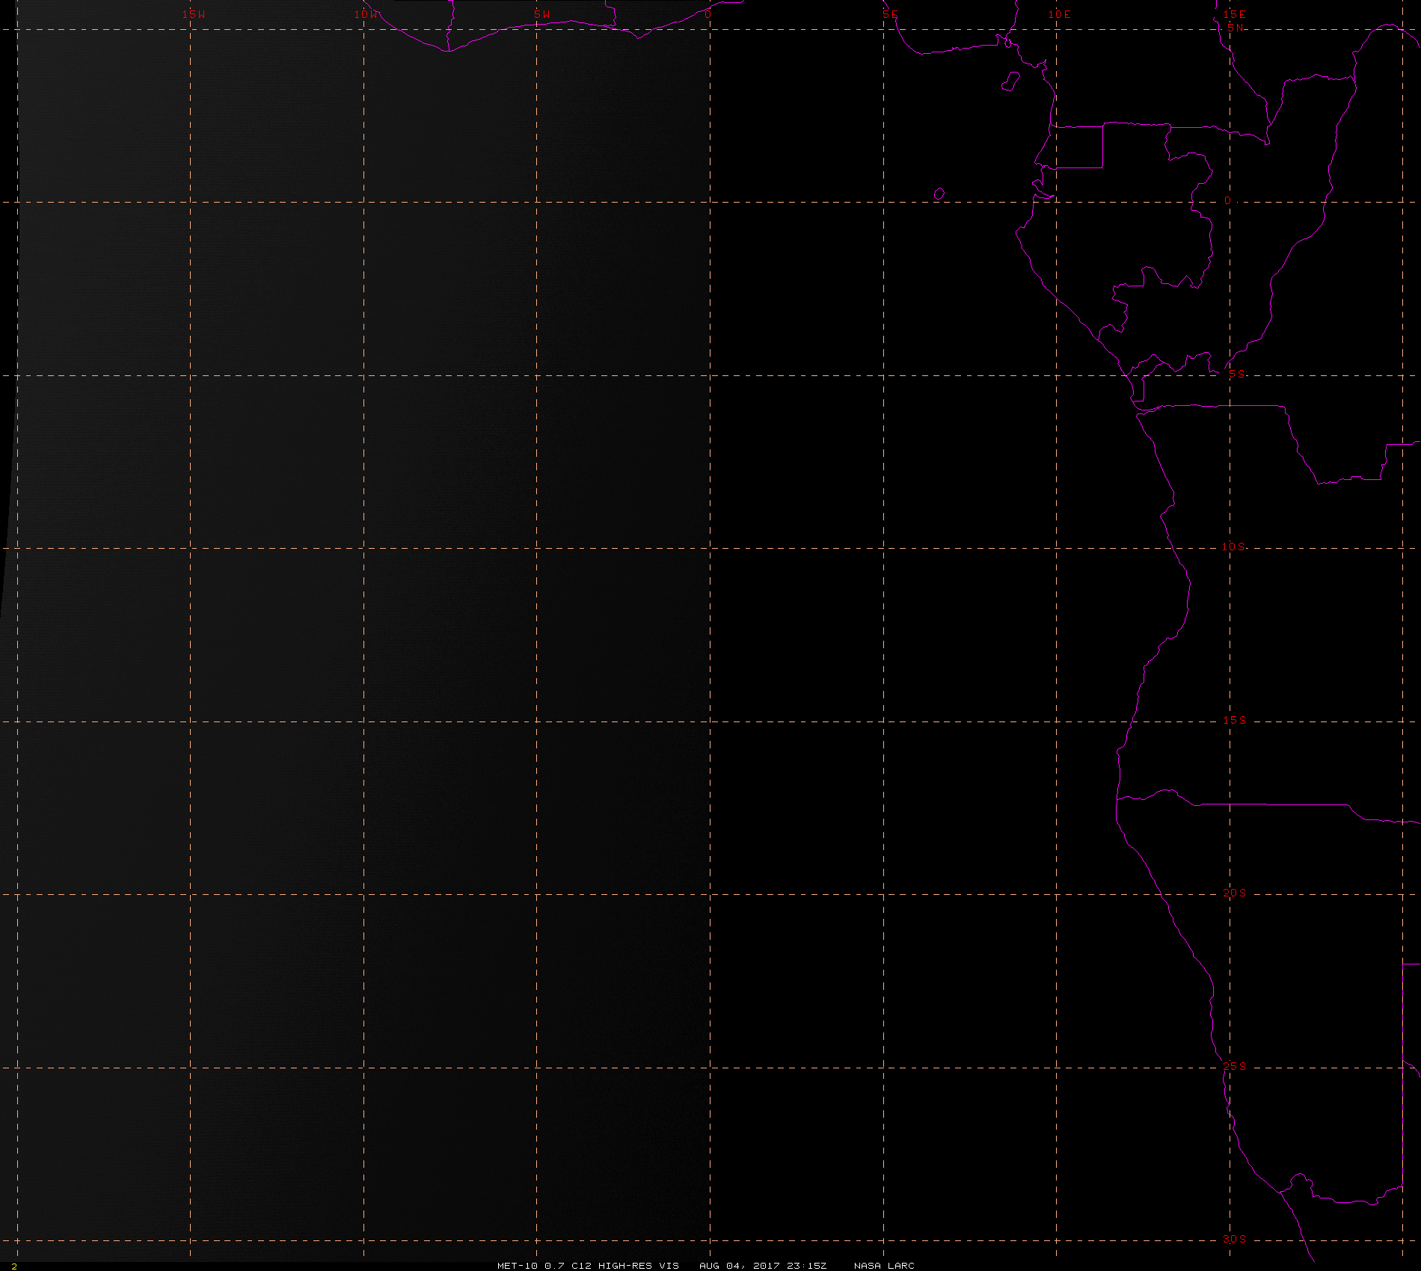Click the 5W longitude label

coord(542,14)
